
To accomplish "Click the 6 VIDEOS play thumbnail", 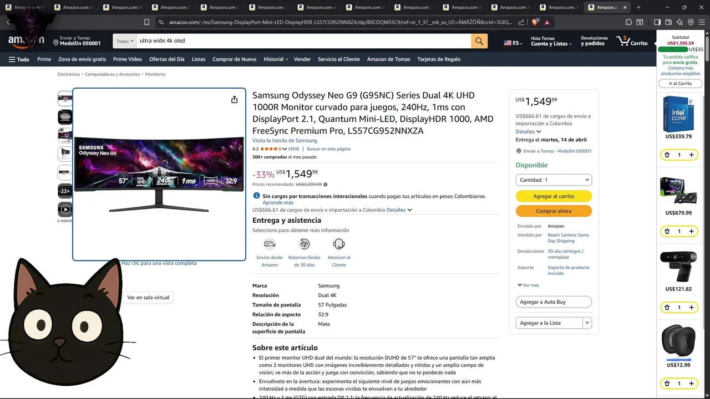I will click(x=65, y=209).
